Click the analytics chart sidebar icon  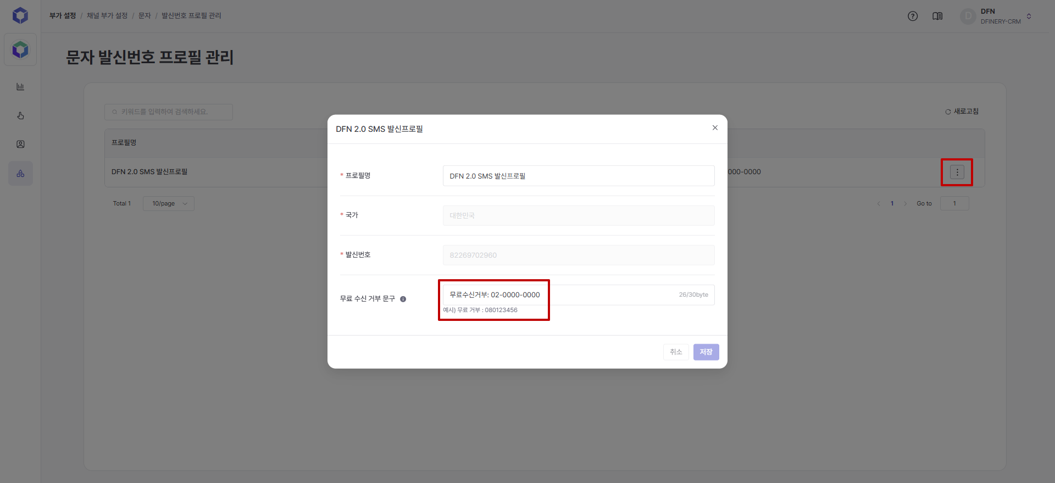(x=20, y=87)
